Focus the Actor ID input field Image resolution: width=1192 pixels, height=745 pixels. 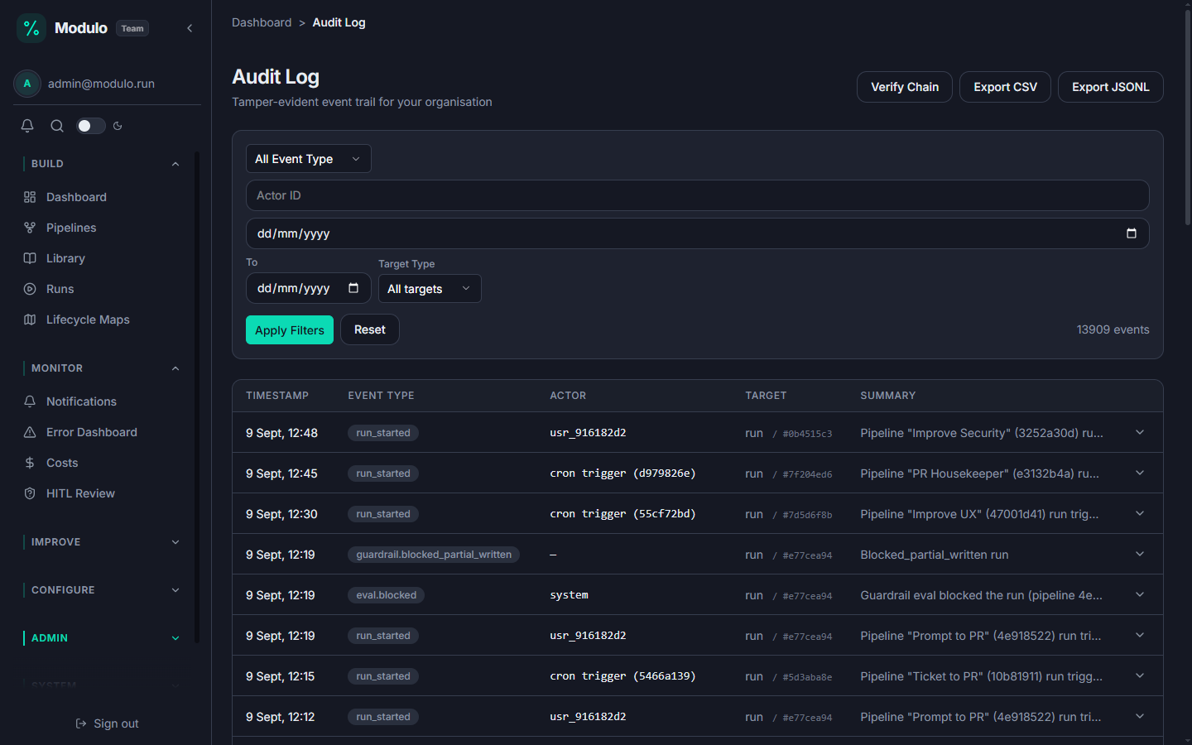697,195
